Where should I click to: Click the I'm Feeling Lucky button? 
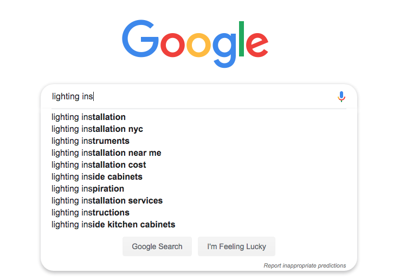236,246
